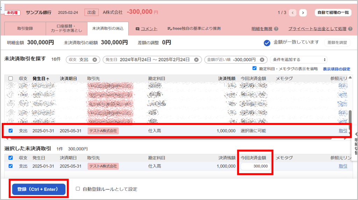Click the 今回決済金額 input showing 300,000

[256, 166]
